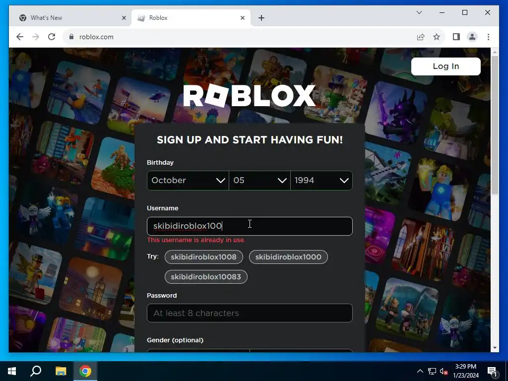Screen dimensions: 508x381
Task: Click the Log In button
Action: pos(446,66)
